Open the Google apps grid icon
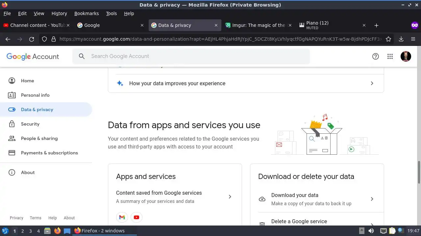The width and height of the screenshot is (421, 236). 390,56
